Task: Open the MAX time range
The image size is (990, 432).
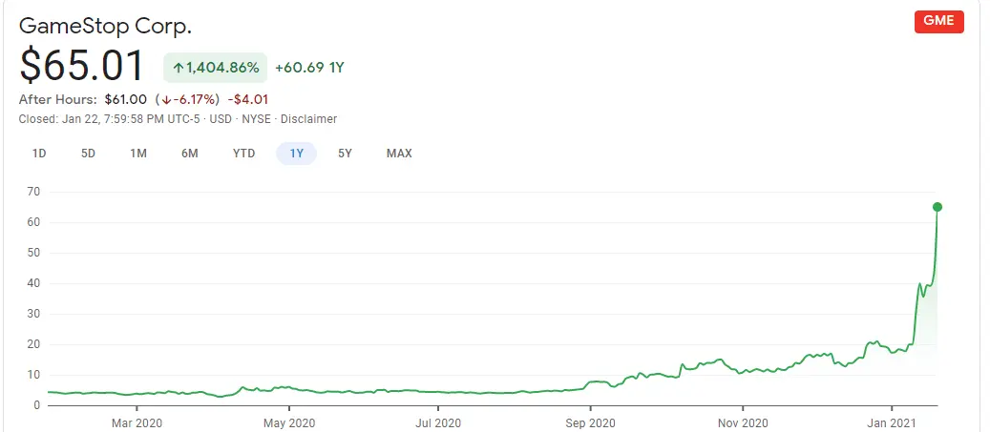Action: 399,153
